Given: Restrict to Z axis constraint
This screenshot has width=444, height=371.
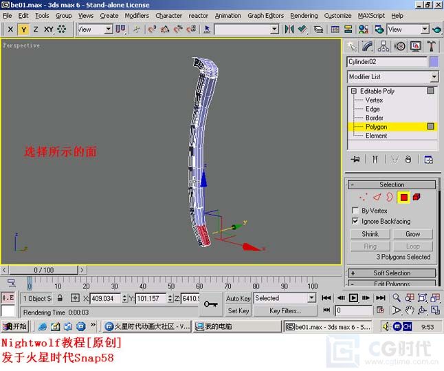Looking at the screenshot, I should [x=36, y=29].
